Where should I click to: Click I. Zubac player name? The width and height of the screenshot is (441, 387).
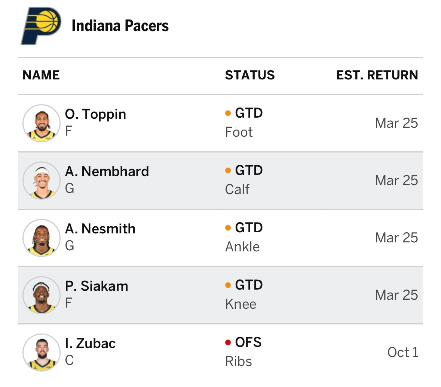(x=90, y=344)
